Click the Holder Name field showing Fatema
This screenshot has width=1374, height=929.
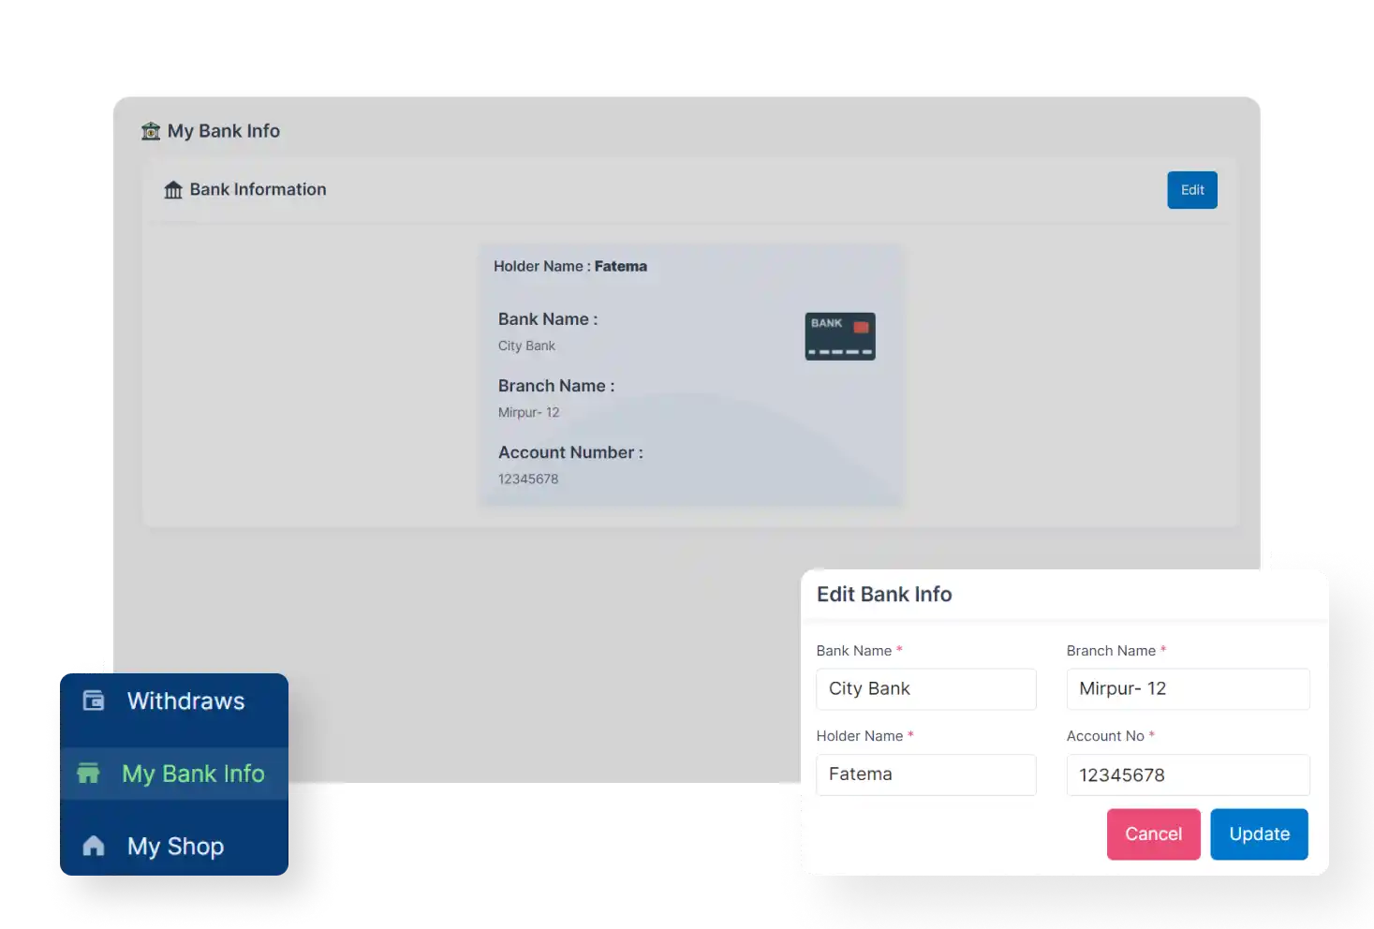925,774
